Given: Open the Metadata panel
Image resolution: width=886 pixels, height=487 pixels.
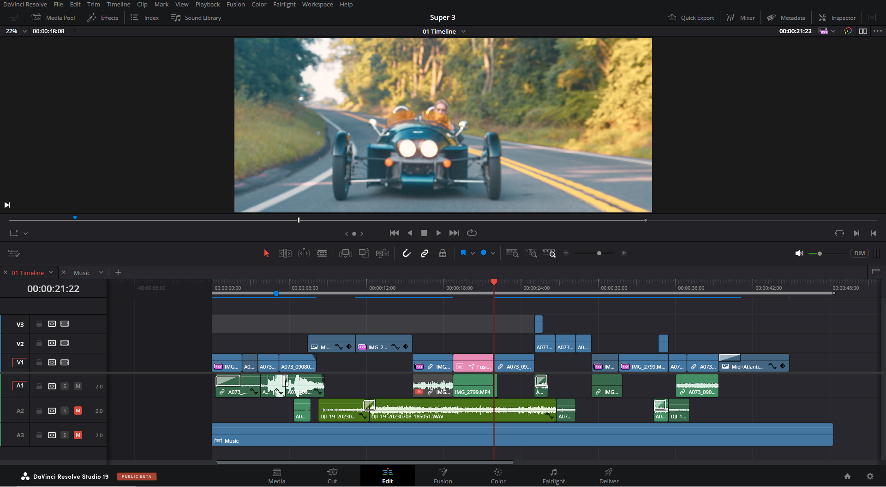Looking at the screenshot, I should pos(786,18).
